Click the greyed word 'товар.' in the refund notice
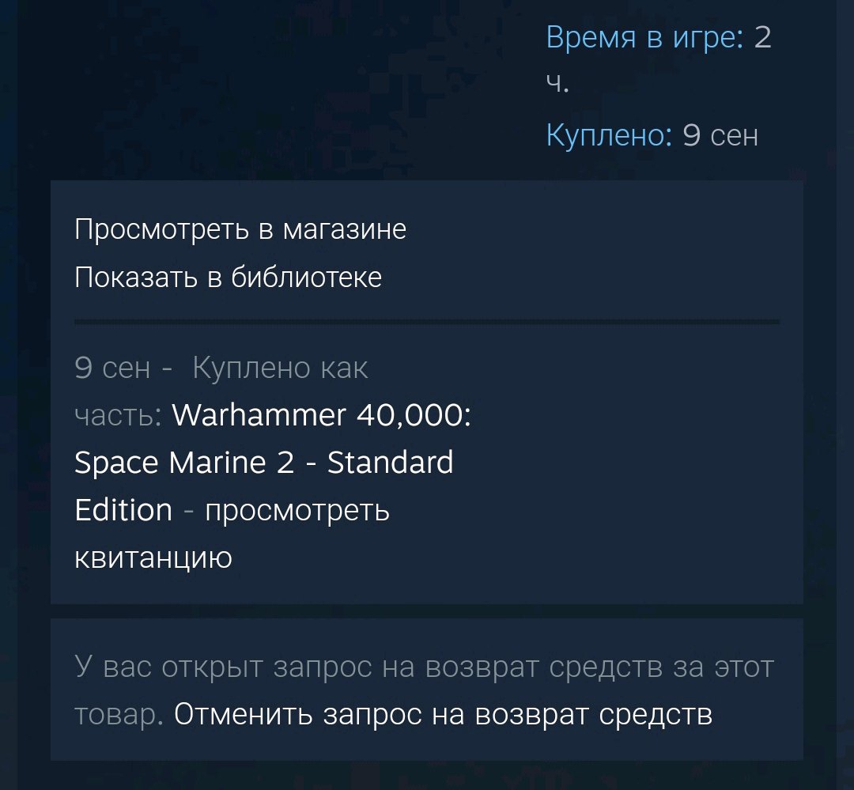 tap(119, 714)
